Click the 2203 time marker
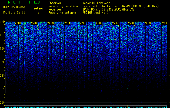Viewport: 170px width, 108px height. [x=51, y=23]
